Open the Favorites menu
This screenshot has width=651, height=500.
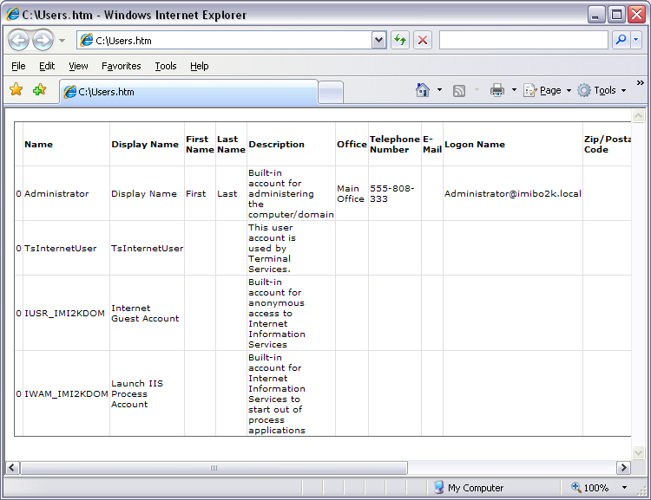[x=122, y=66]
